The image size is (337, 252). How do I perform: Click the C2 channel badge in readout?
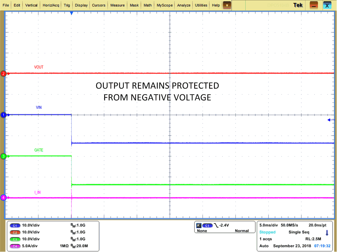pos(15,232)
